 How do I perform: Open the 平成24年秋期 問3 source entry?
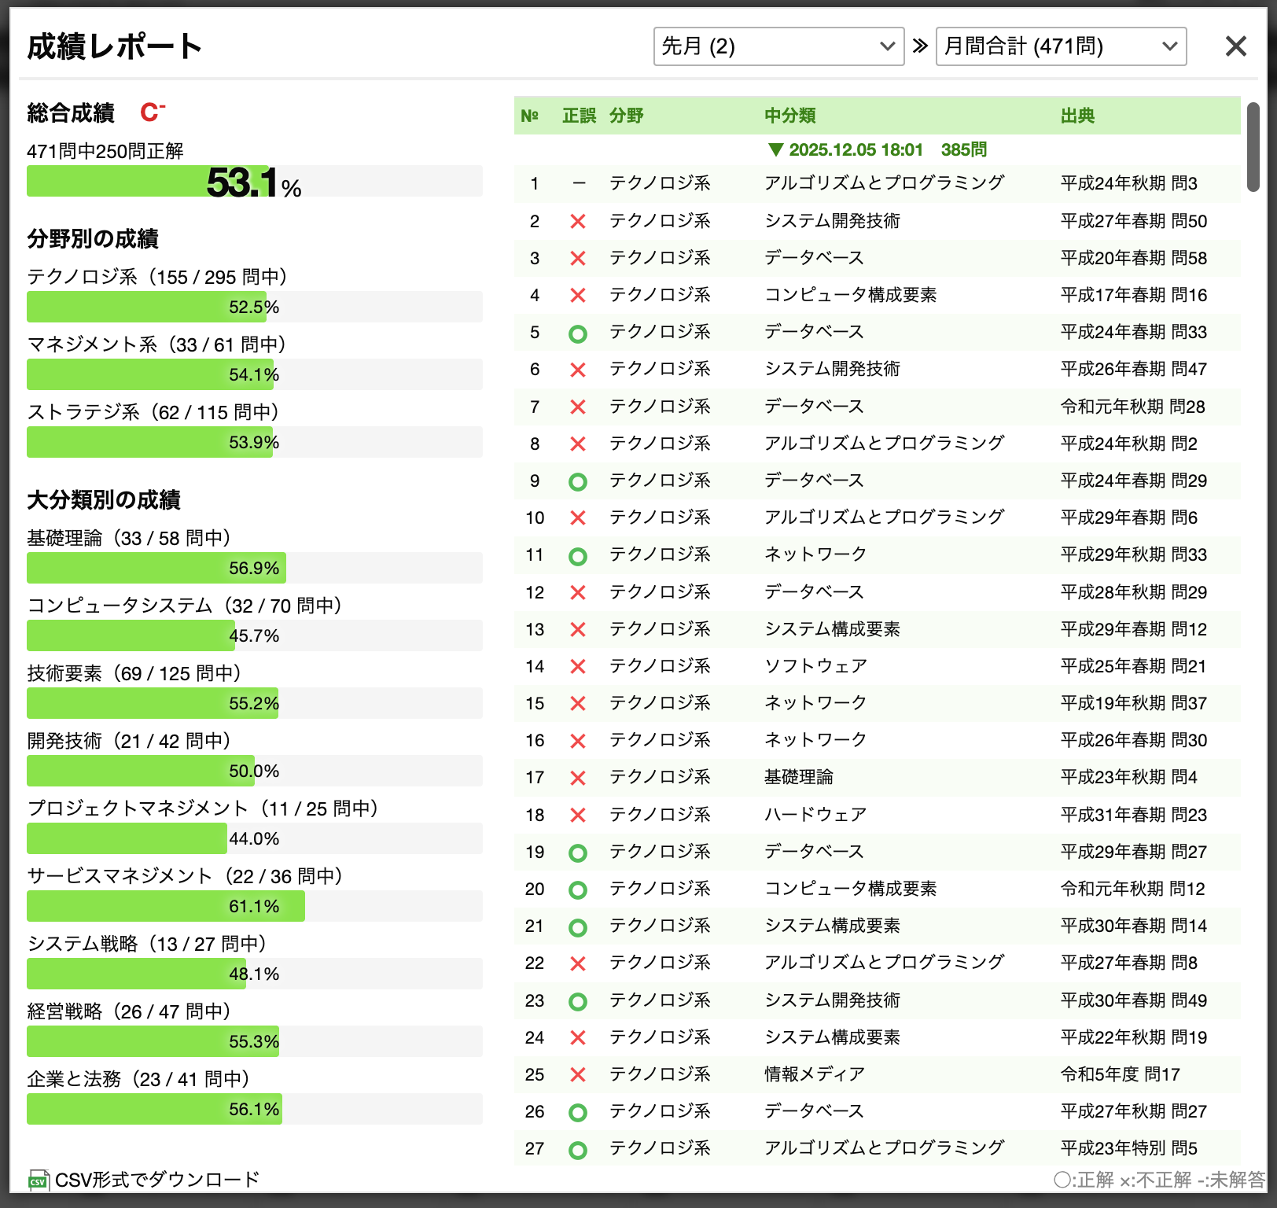coord(1128,184)
